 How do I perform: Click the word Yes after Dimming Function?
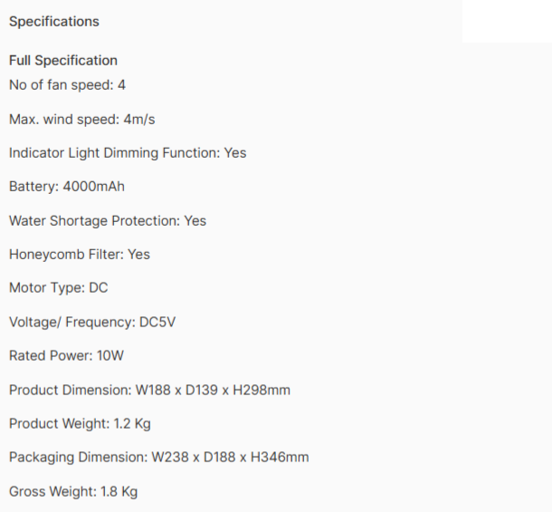tap(235, 153)
